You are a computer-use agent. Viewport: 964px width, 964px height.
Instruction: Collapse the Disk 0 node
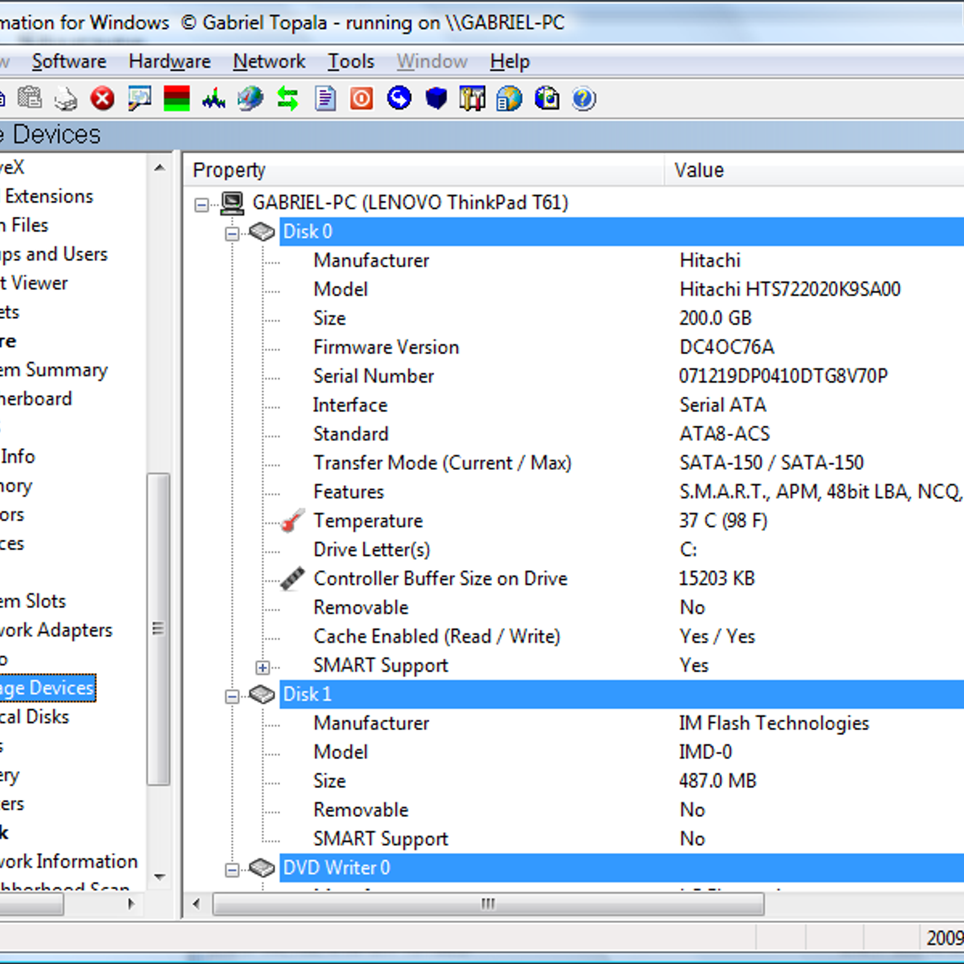coord(232,234)
